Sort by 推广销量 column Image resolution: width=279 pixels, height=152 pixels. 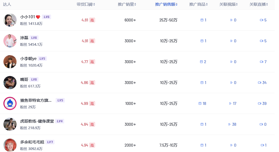pyautogui.click(x=127, y=5)
